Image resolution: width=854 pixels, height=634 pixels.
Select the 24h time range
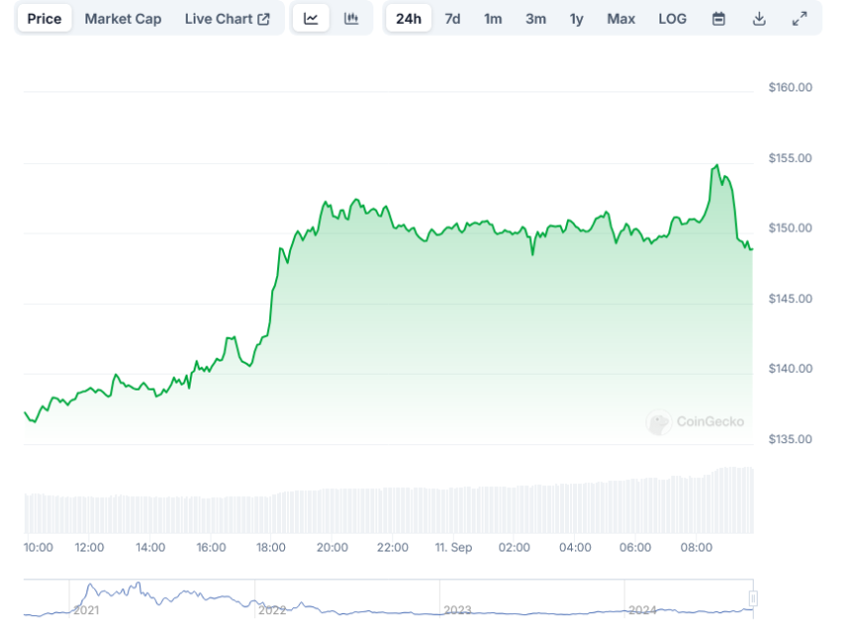pyautogui.click(x=408, y=19)
